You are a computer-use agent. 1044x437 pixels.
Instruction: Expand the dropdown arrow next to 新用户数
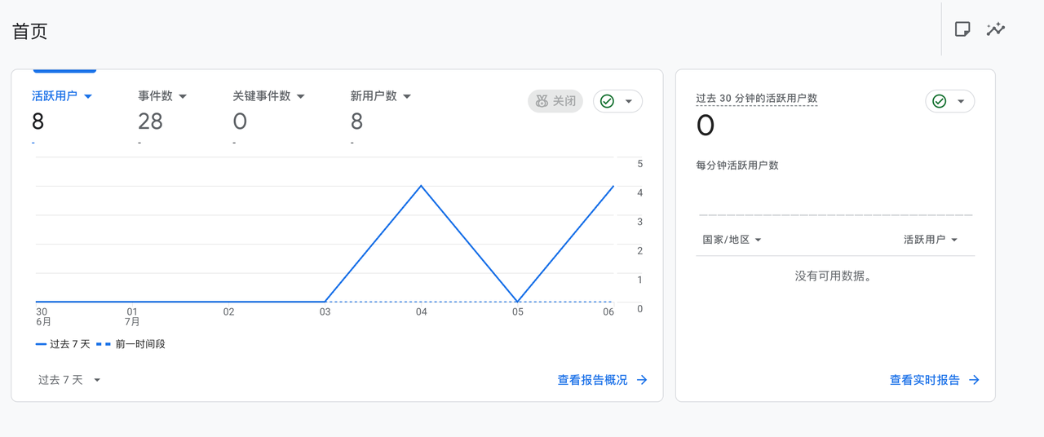(x=407, y=96)
